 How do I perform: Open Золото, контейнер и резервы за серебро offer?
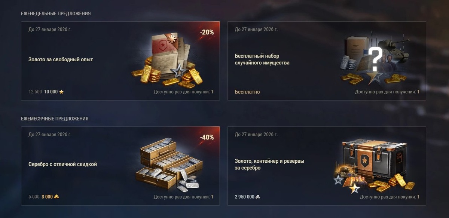pyautogui.click(x=327, y=166)
